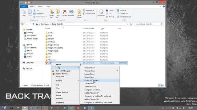Screen dimensions: 197x110
Task: Sort by the Type column header
Action: (x=102, y=29)
